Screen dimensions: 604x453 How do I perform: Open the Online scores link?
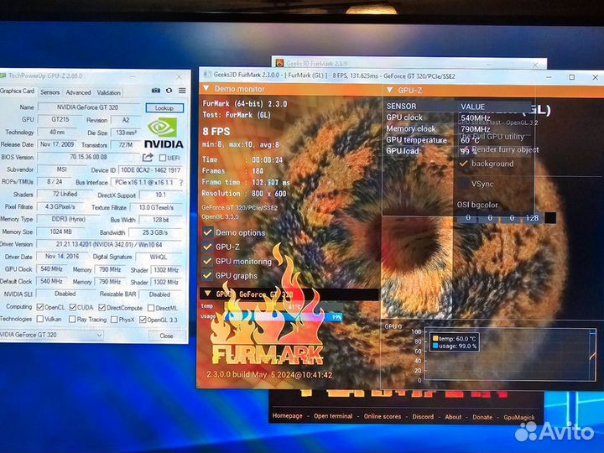(383, 416)
